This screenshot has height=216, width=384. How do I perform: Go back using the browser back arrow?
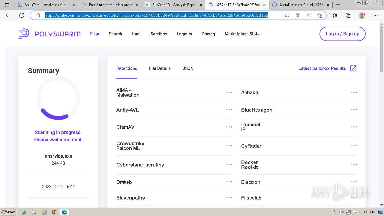click(8, 15)
